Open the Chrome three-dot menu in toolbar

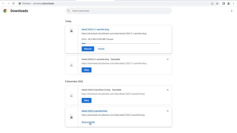[234, 3]
